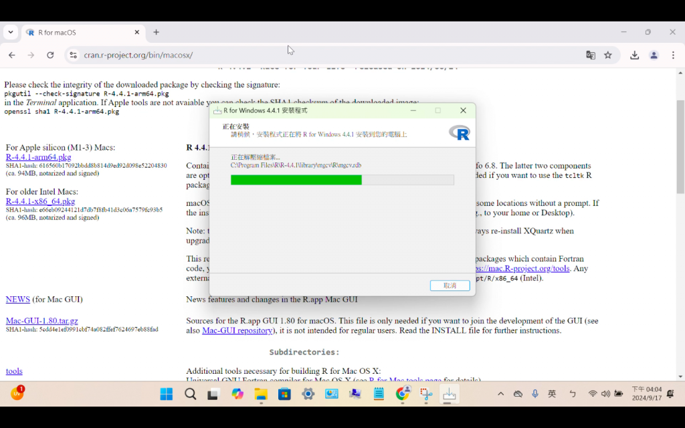
Task: Download R-4.4.1-x86_64.pkg link
Action: click(x=40, y=201)
